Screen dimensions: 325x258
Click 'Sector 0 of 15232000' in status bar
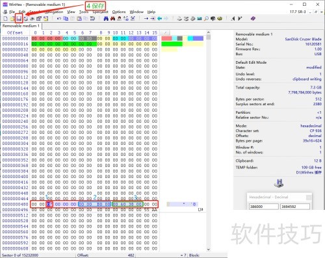click(20, 255)
